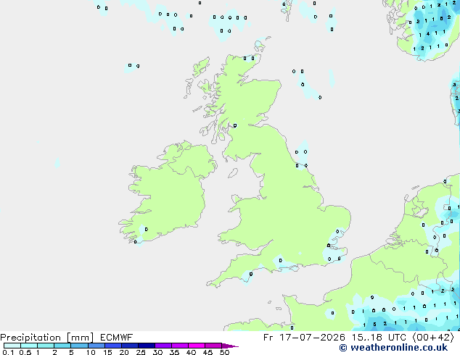The height and width of the screenshot is (355, 460).
Task: Click the Isle of Man outline on the map
Action: (233, 173)
